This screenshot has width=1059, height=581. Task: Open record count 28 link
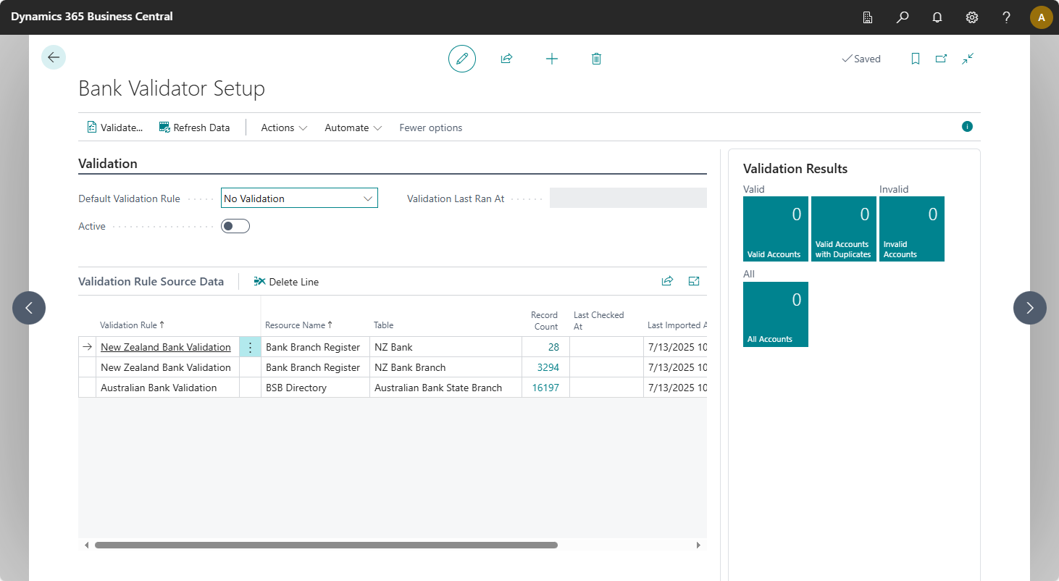pyautogui.click(x=553, y=347)
